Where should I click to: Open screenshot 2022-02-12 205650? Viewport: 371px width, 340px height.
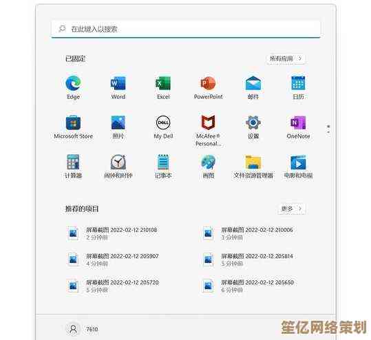point(249,286)
